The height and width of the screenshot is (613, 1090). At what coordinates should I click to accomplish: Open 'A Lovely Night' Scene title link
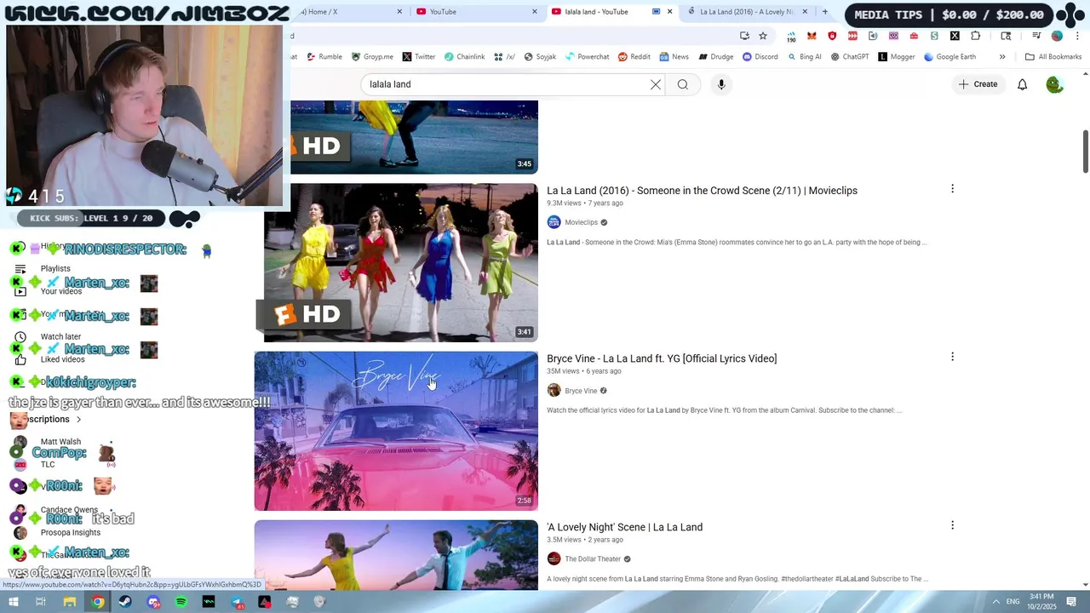624,527
